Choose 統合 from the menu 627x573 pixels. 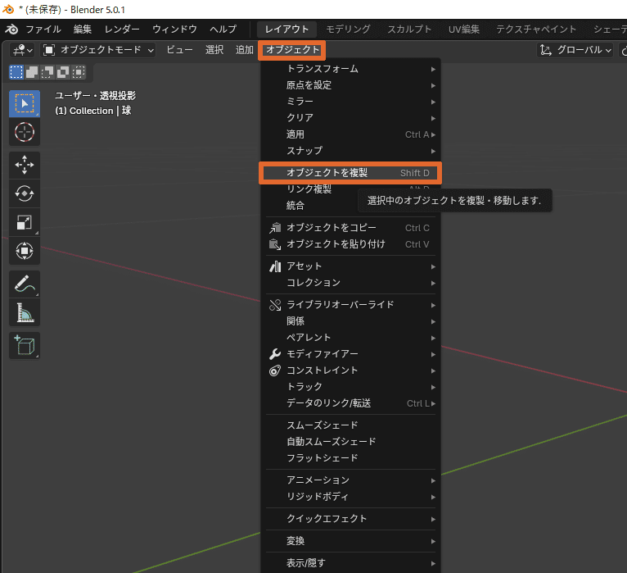pyautogui.click(x=295, y=206)
